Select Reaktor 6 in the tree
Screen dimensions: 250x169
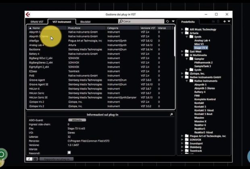coord(200,125)
